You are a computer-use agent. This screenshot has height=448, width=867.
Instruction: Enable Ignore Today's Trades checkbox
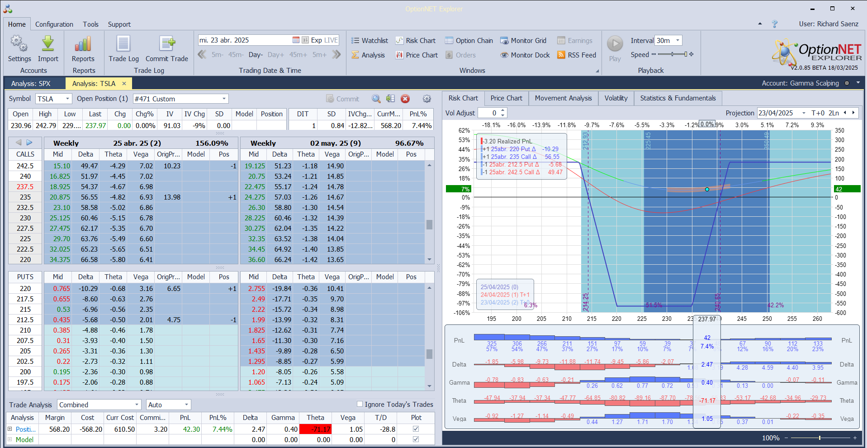coord(360,404)
